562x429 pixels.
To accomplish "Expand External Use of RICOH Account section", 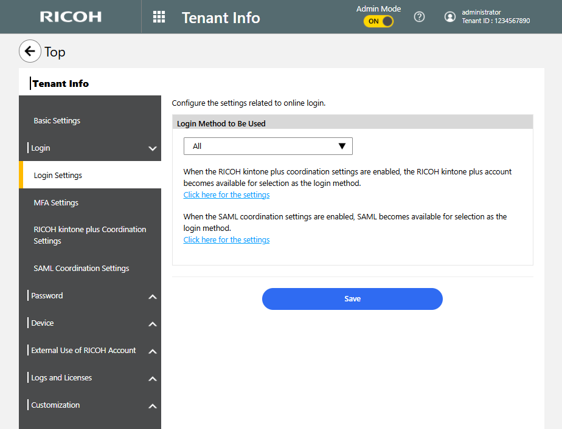I will (152, 351).
